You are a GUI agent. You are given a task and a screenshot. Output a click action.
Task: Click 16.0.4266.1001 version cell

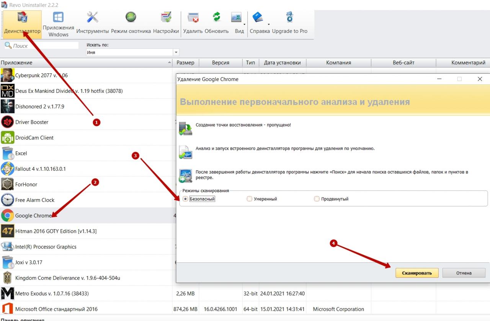click(x=220, y=309)
